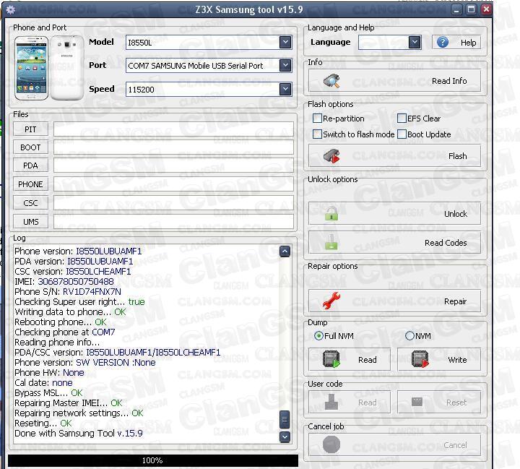Click the Dump Read button label
The width and height of the screenshot is (520, 469).
pyautogui.click(x=367, y=360)
